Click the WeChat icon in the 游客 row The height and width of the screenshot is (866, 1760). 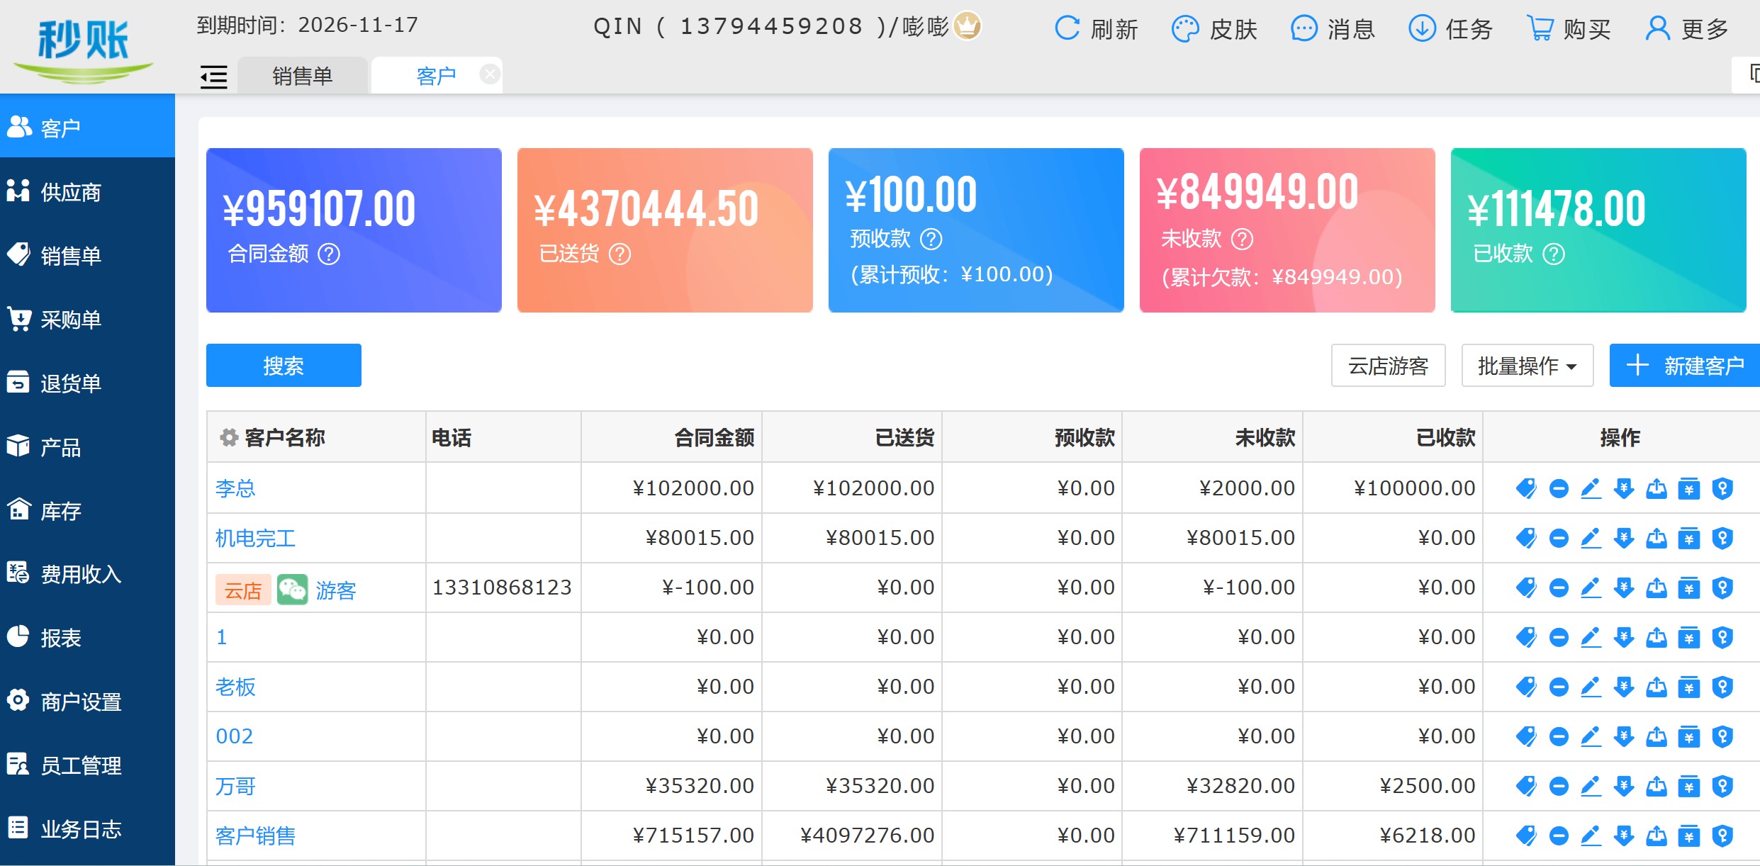coord(292,589)
